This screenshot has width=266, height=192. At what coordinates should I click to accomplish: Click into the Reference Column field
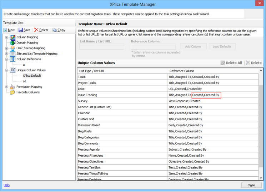coord(154,47)
